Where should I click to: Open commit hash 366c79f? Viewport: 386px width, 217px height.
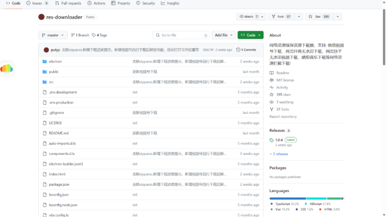tap(208, 50)
